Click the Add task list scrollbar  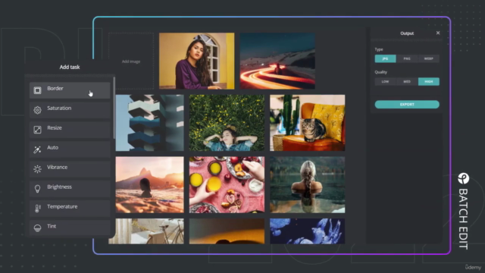(114, 108)
